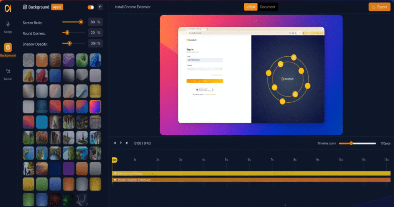Click the Timeline zoom slider
Viewport: 394px width, 207px height.
351,143
